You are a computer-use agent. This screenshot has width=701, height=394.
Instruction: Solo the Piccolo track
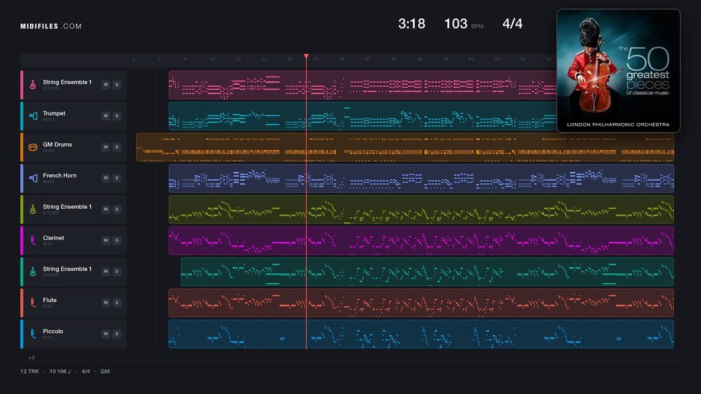click(117, 334)
